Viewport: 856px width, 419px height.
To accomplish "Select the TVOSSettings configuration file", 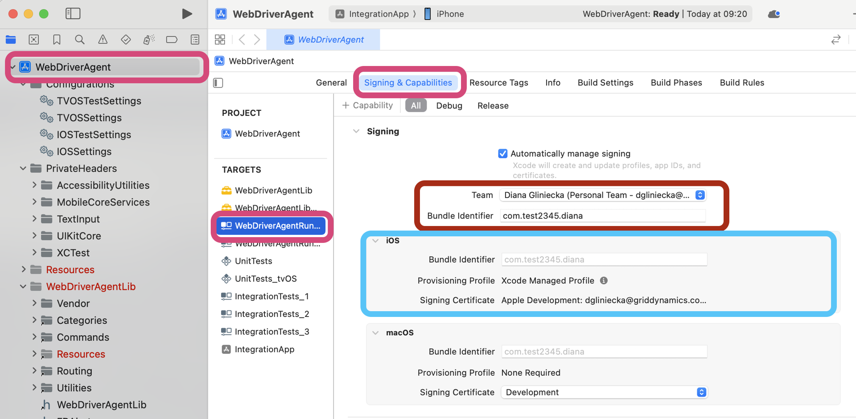I will point(89,118).
